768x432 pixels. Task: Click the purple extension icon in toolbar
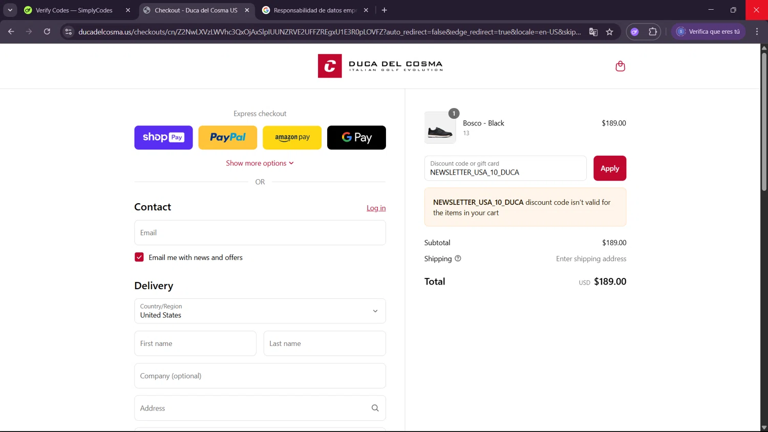[x=635, y=32]
